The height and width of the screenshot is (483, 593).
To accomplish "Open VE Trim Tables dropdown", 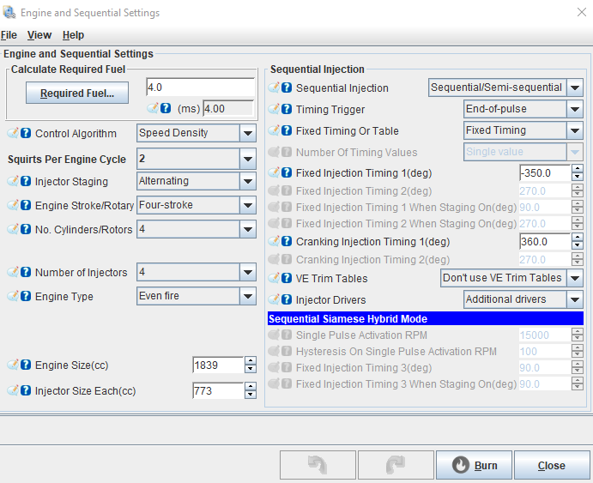I will point(511,278).
